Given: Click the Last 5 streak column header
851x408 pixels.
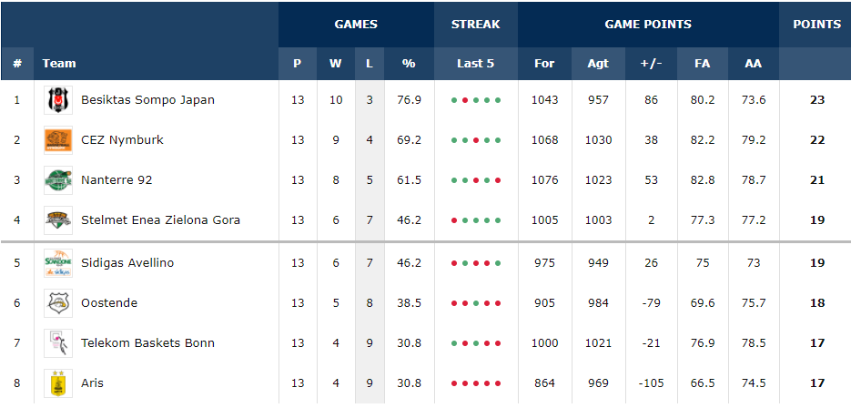Looking at the screenshot, I should (x=476, y=64).
